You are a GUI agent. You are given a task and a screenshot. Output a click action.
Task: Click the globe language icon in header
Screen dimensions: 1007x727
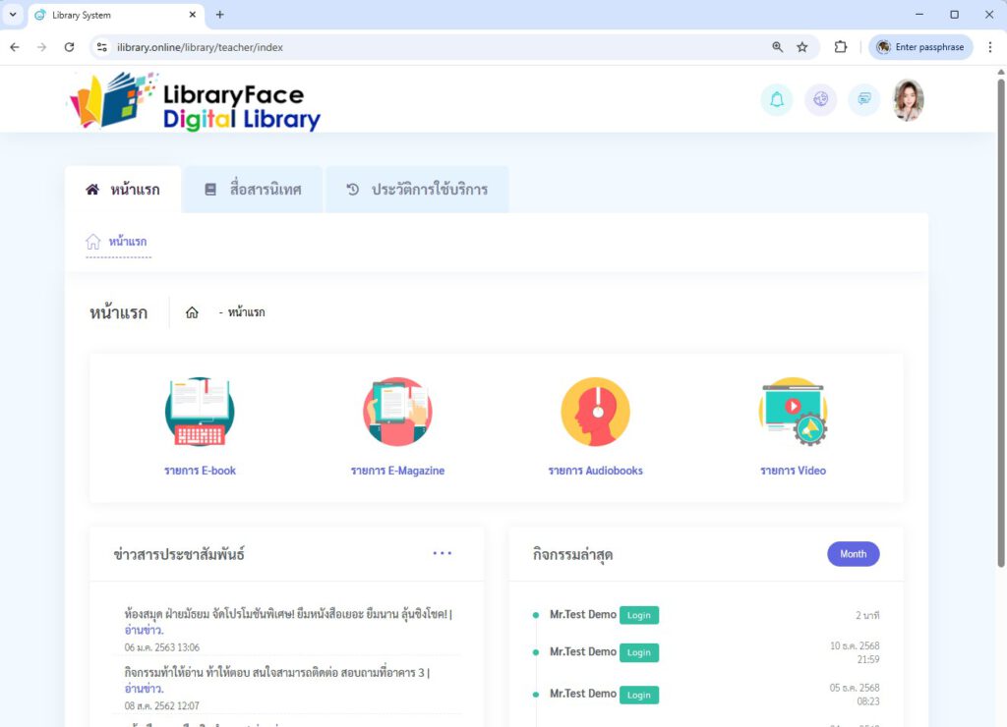(x=820, y=99)
